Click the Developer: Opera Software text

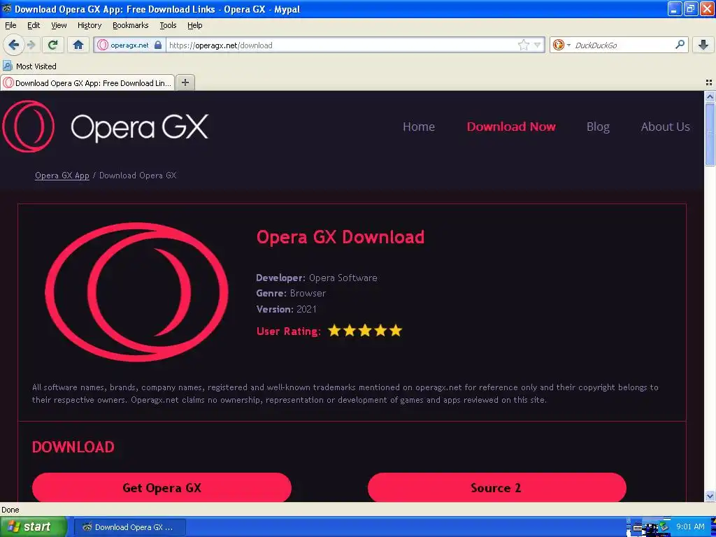317,278
